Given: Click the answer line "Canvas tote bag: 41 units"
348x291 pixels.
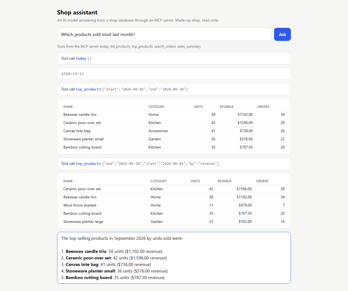Looking at the screenshot, I should 106,264.
